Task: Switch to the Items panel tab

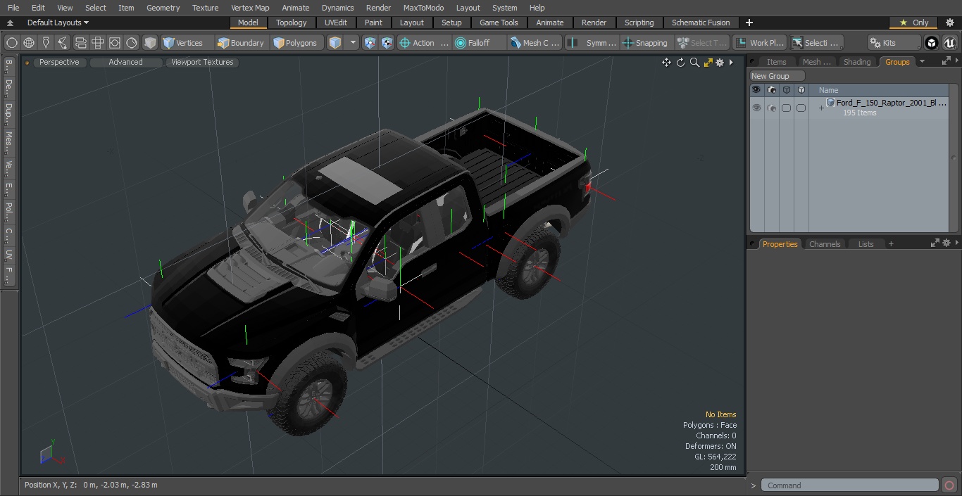Action: 776,62
